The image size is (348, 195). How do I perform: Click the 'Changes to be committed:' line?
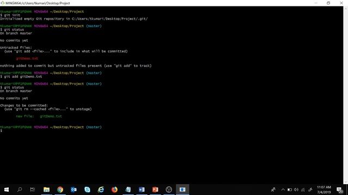[24, 106]
